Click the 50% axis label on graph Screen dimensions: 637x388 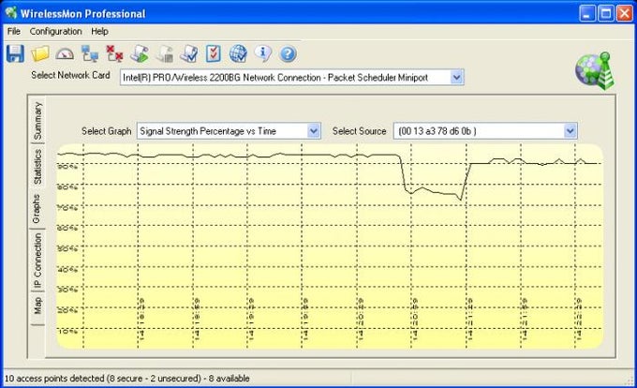click(67, 248)
